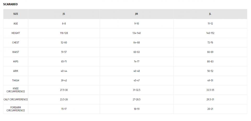The image size is (251, 121).
Task: Select the AGE row label
Action: [16, 23]
